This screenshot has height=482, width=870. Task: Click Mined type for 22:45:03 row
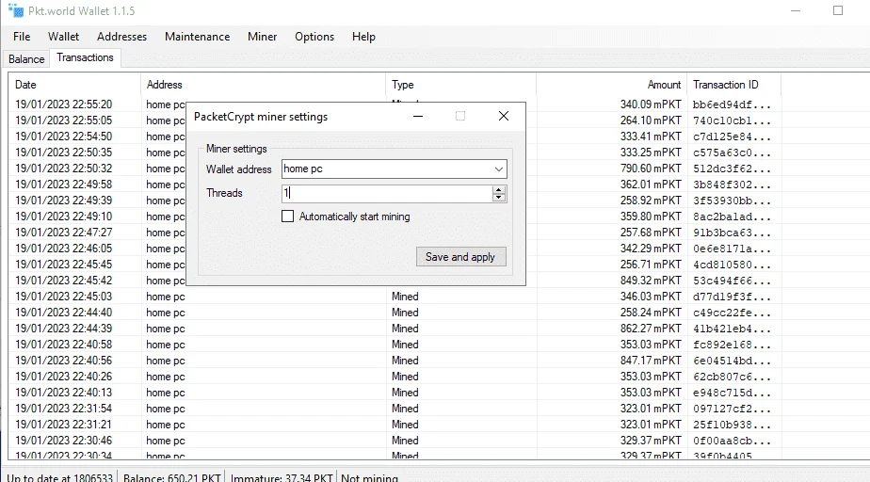tap(405, 297)
